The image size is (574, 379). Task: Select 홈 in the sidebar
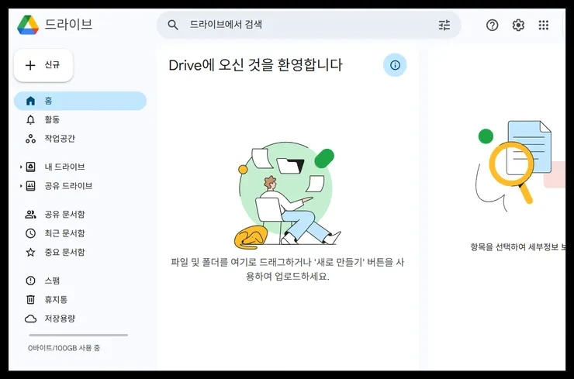pos(80,101)
